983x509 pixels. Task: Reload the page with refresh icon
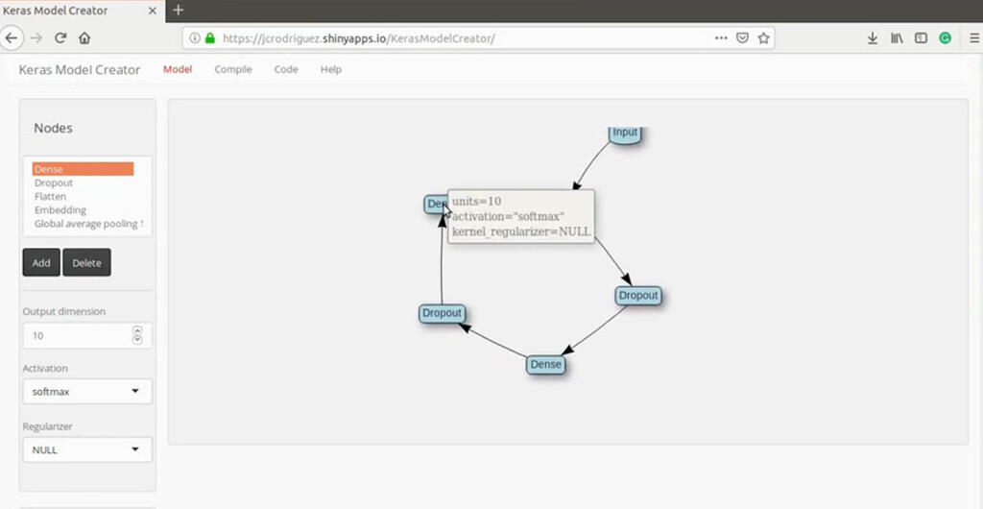pos(60,38)
